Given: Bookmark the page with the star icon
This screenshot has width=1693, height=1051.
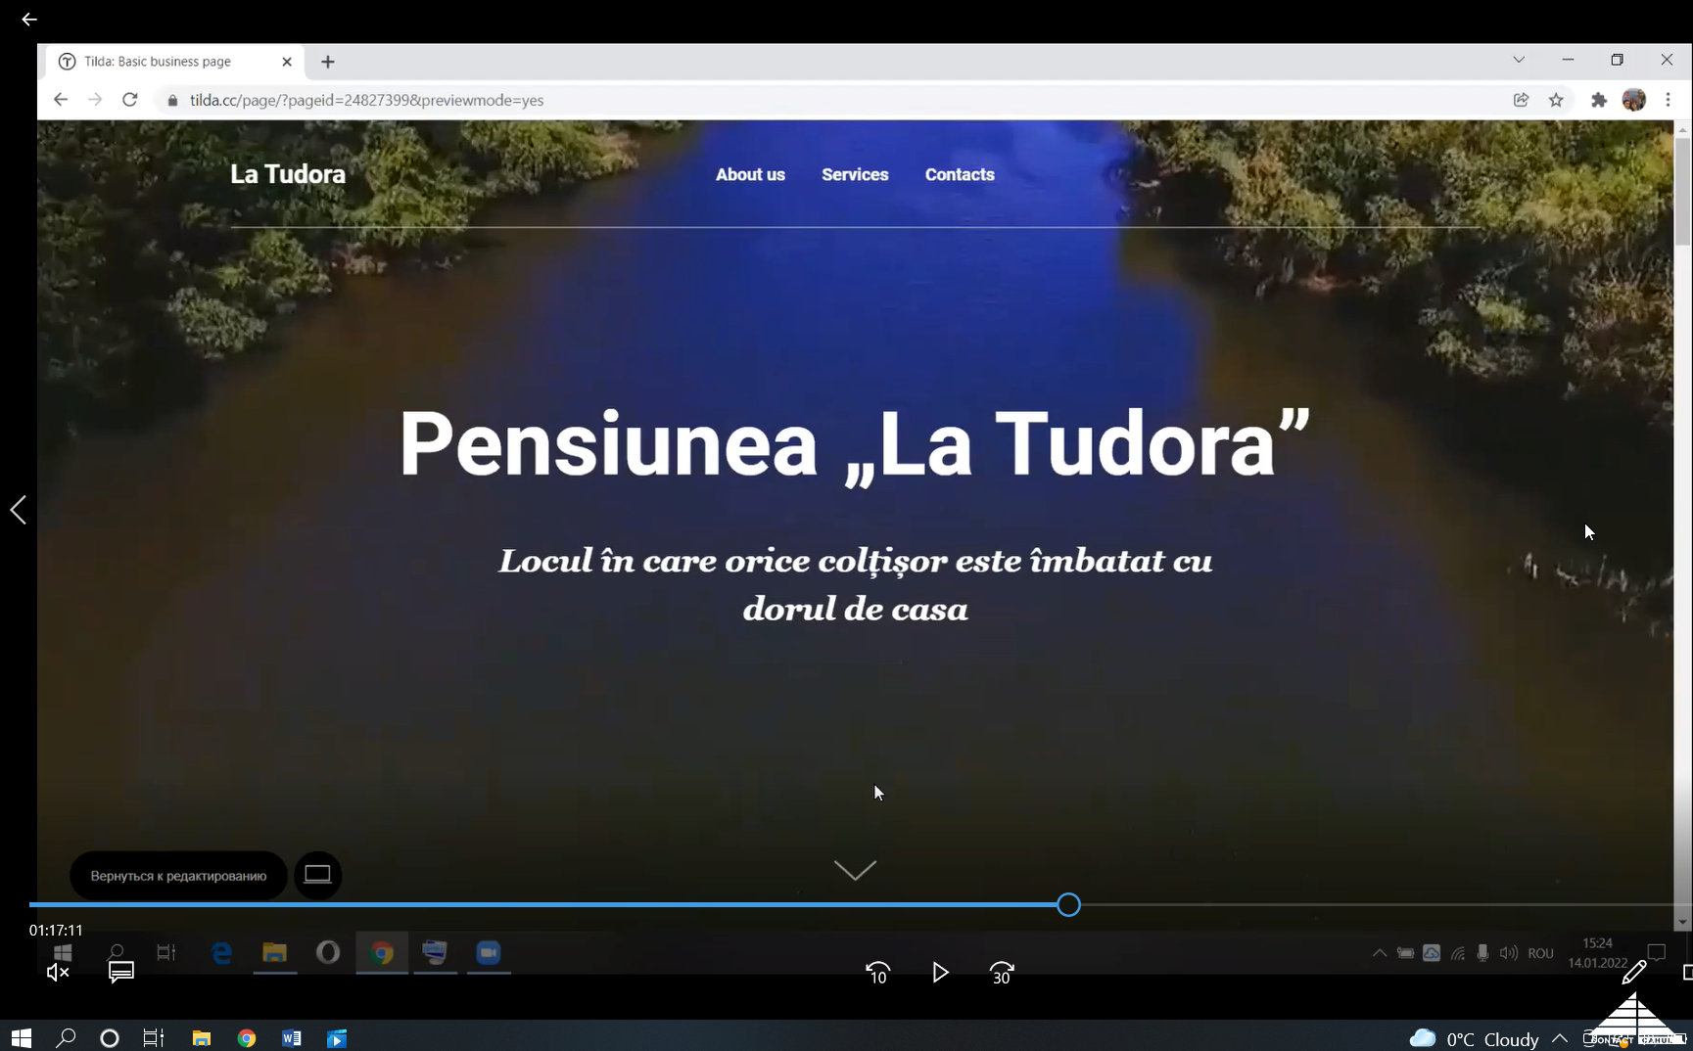Looking at the screenshot, I should (1556, 100).
